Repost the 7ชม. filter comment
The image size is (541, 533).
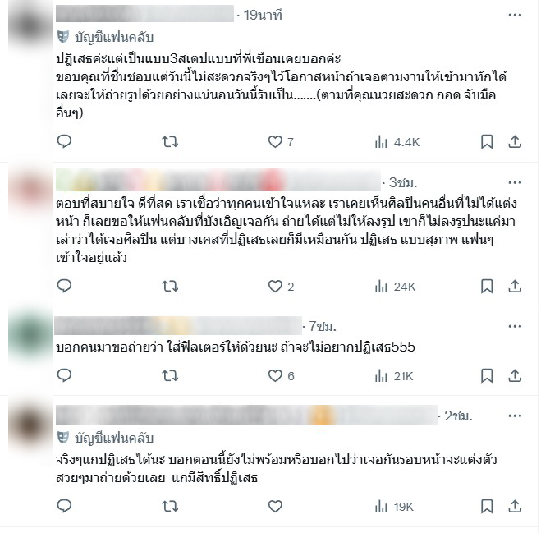pos(170,376)
